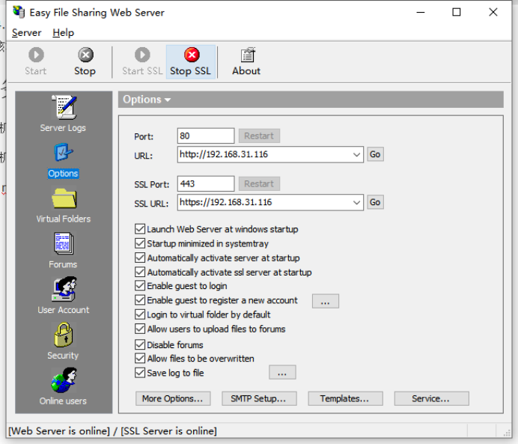Close the Easy File Sharing Web Server window
Image resolution: width=518 pixels, height=444 pixels.
493,13
